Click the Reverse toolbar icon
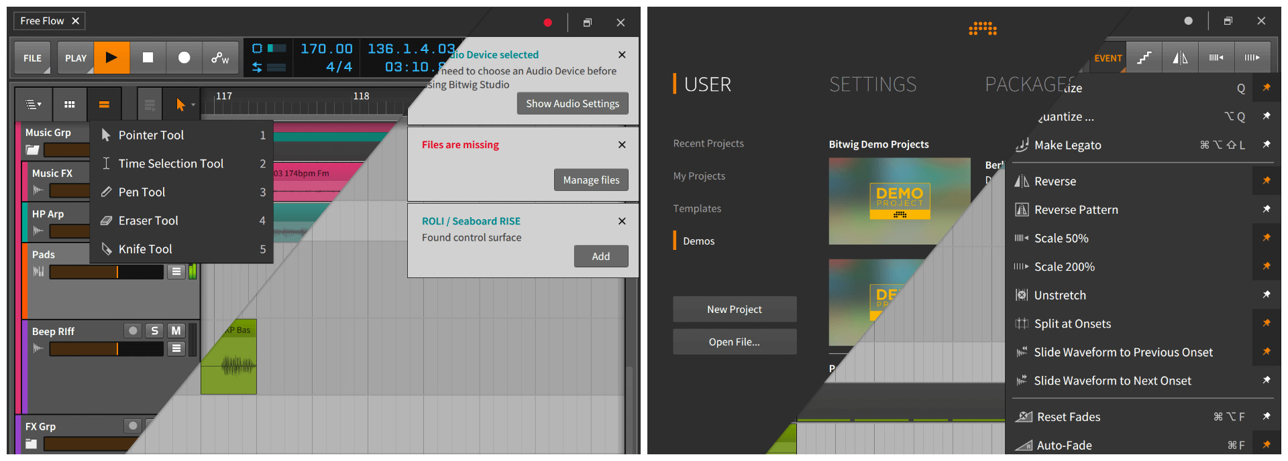1288x461 pixels. 1180,58
